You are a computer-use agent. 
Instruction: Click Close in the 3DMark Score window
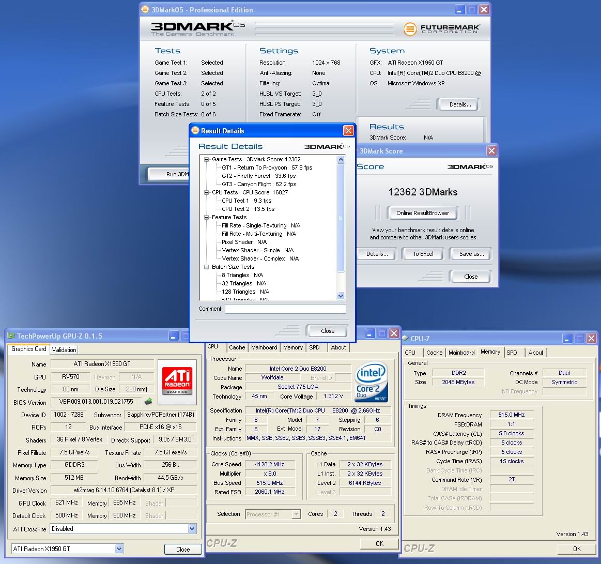coord(471,277)
